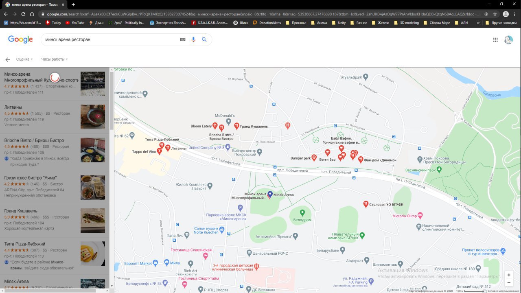Open the 3D modeling bookmarks folder
This screenshot has width=521, height=293.
pos(406,23)
